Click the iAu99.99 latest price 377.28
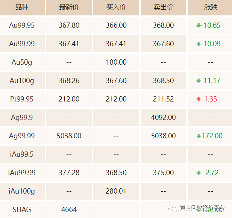The height and width of the screenshot is (218, 232). click(x=69, y=173)
